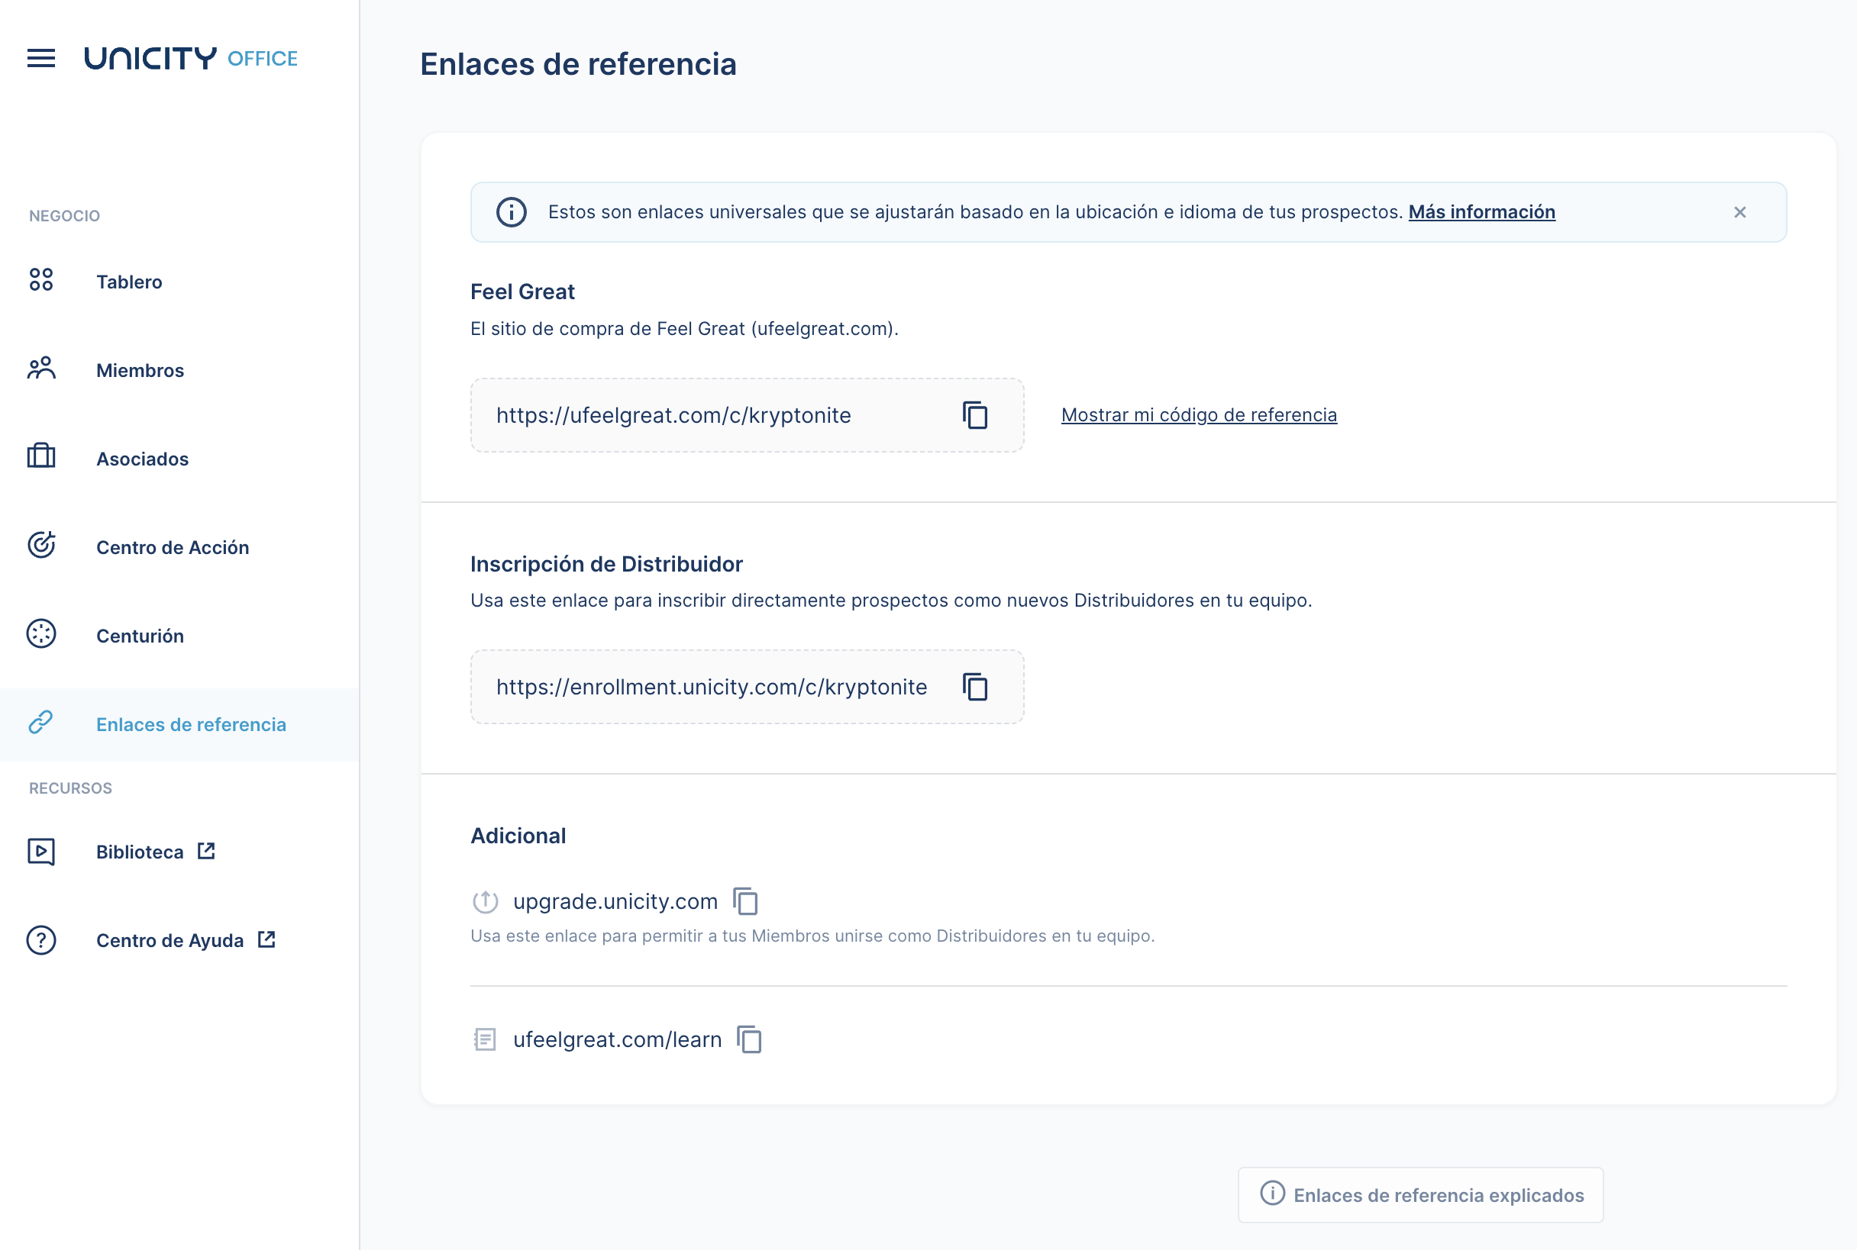The width and height of the screenshot is (1857, 1250).
Task: Select Enlaces de referencia in the sidebar
Action: pos(179,724)
